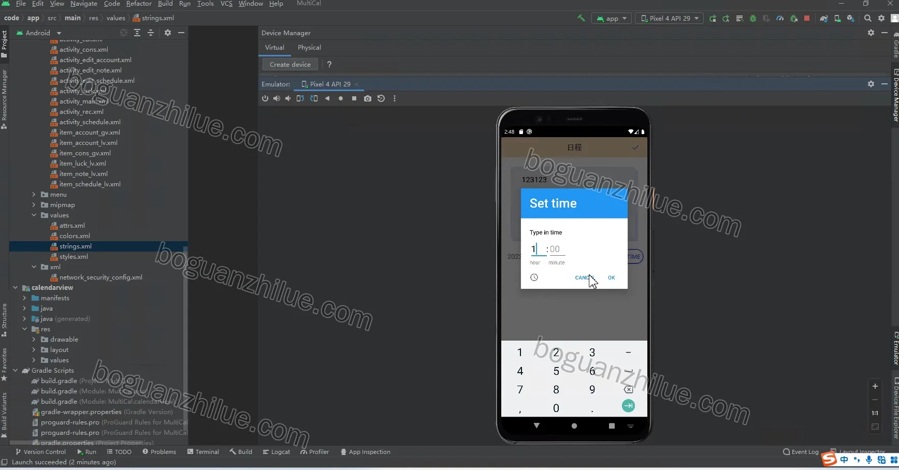Image resolution: width=899 pixels, height=470 pixels.
Task: Select the Virtual tab
Action: (x=274, y=48)
